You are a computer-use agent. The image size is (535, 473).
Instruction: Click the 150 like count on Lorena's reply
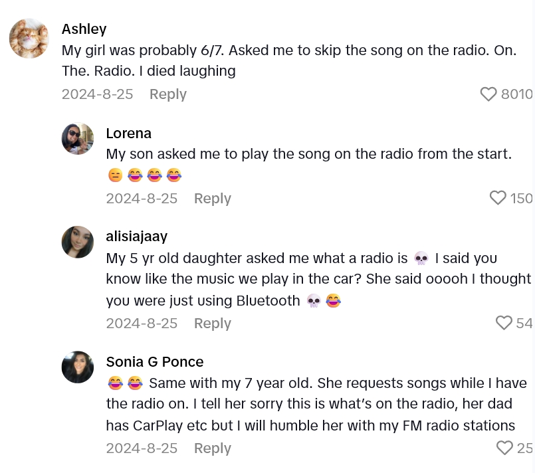tap(521, 198)
